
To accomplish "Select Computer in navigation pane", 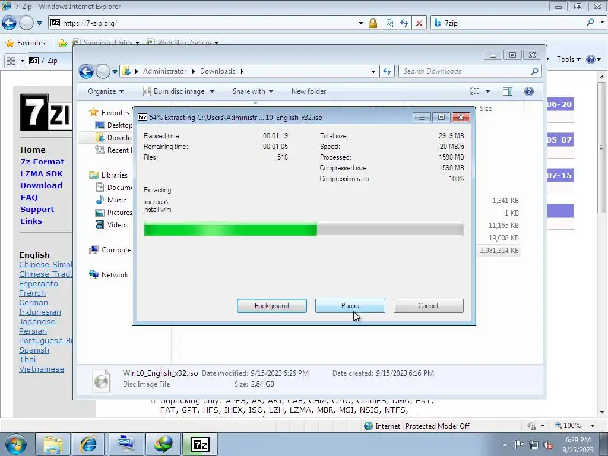I will click(110, 250).
